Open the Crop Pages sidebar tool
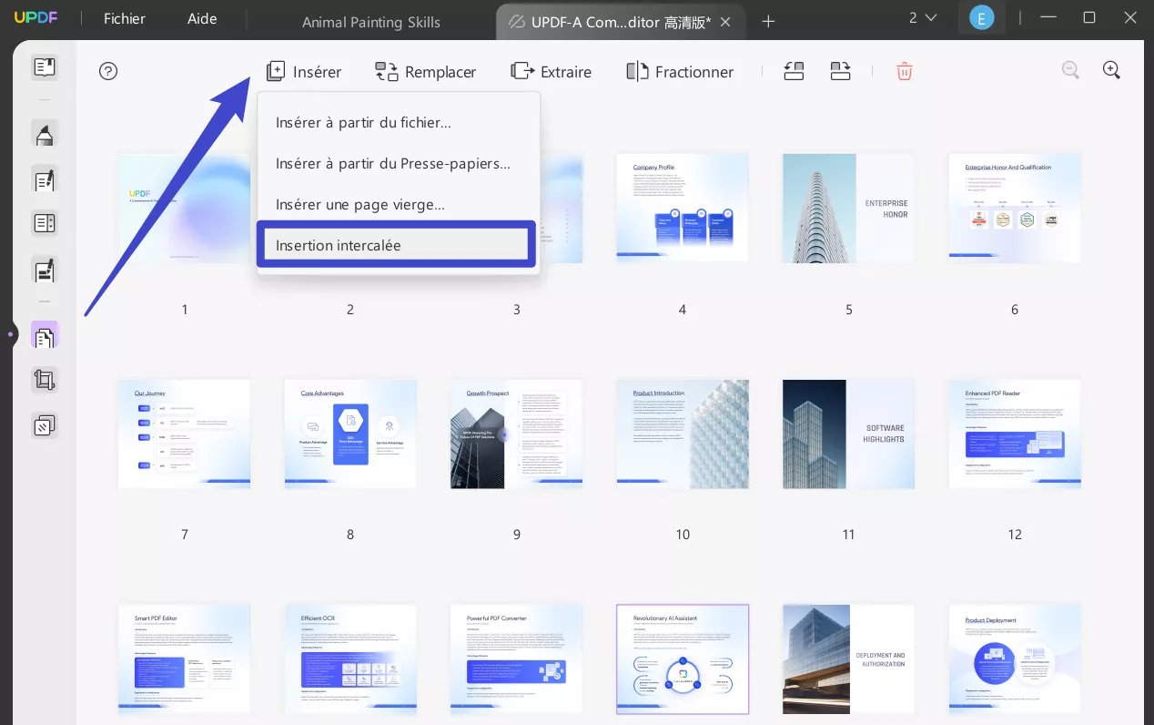 tap(45, 380)
